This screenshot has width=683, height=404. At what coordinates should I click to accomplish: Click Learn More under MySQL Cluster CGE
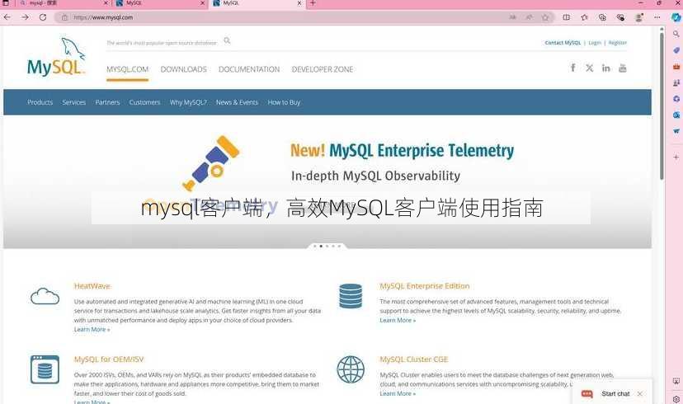coord(398,393)
